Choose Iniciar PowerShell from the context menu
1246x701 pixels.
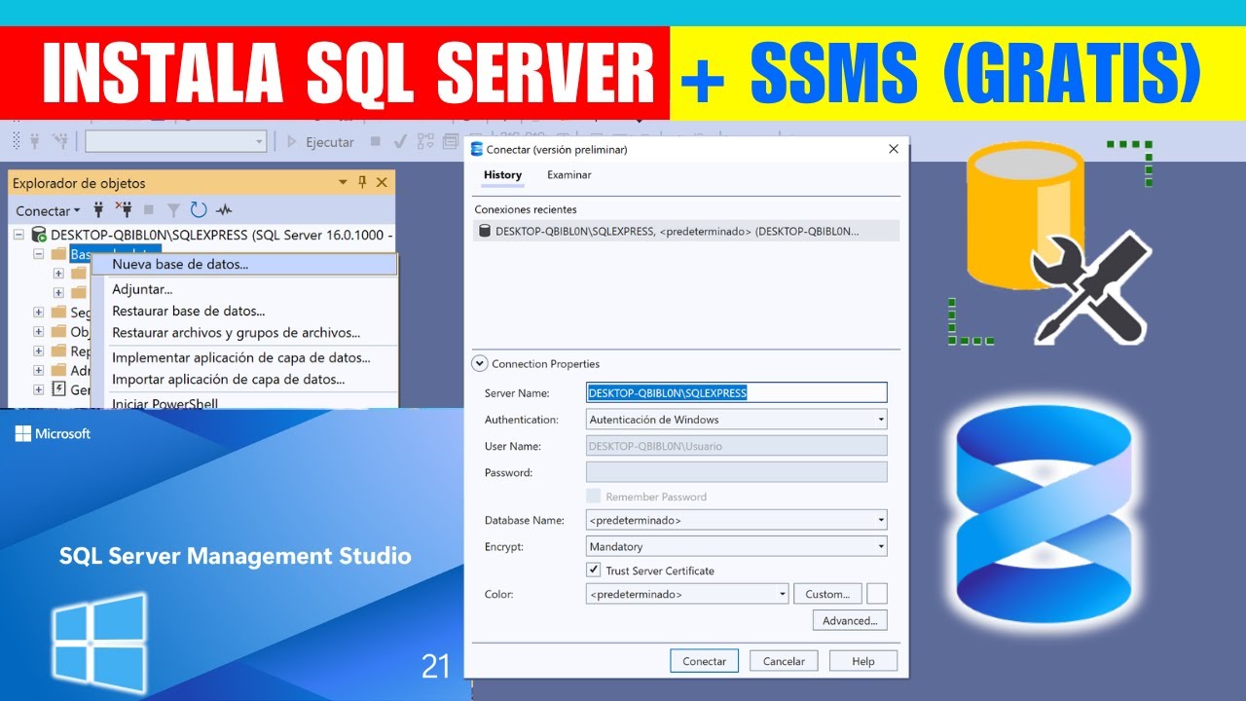click(x=244, y=402)
